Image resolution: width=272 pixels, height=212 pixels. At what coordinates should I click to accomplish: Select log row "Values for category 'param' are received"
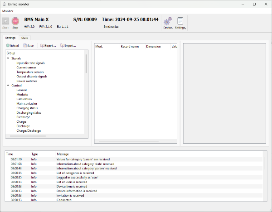tap(134, 159)
